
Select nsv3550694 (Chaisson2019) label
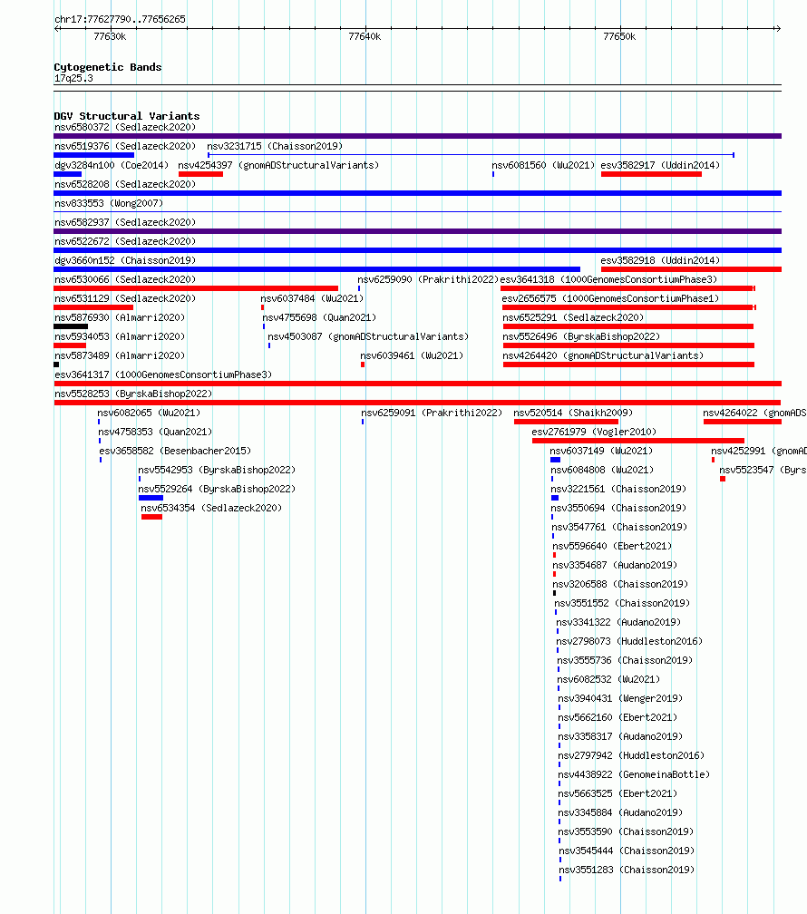click(618, 509)
